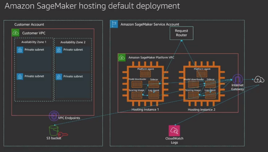
Task: Click the 'Hosting instance 2' label
Action: pos(201,110)
